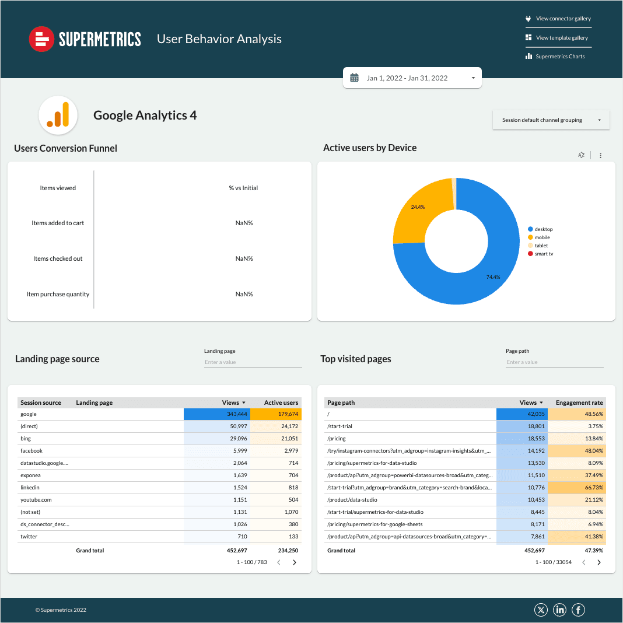Viewport: 623px width, 623px height.
Task: Expand the date range dropdown
Action: coord(473,78)
